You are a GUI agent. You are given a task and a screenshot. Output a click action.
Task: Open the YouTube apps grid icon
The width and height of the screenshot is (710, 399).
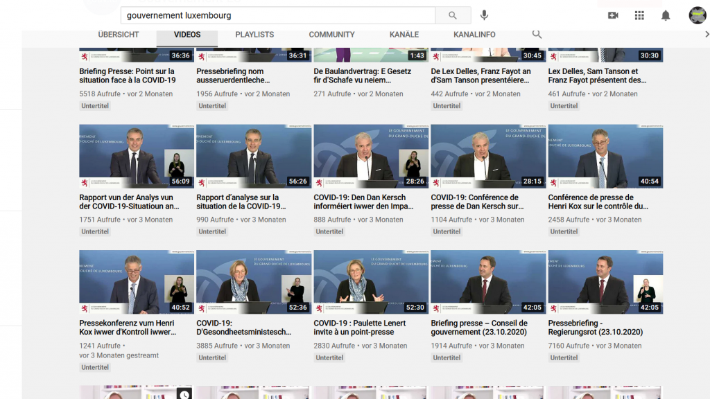pyautogui.click(x=639, y=15)
